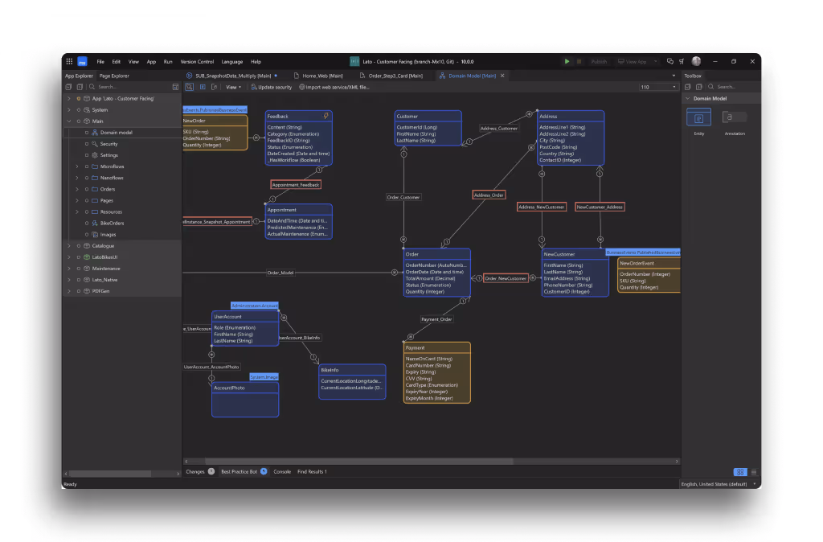Open the user profile avatar
Screen dimensions: 823x542
coord(697,61)
